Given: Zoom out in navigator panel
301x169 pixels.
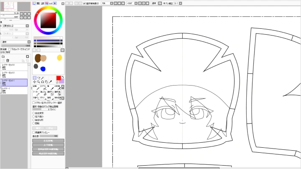Looking at the screenshot, I should click(x=21, y=14).
